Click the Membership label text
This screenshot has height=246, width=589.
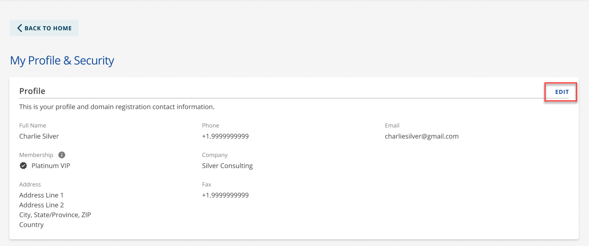[x=36, y=155]
